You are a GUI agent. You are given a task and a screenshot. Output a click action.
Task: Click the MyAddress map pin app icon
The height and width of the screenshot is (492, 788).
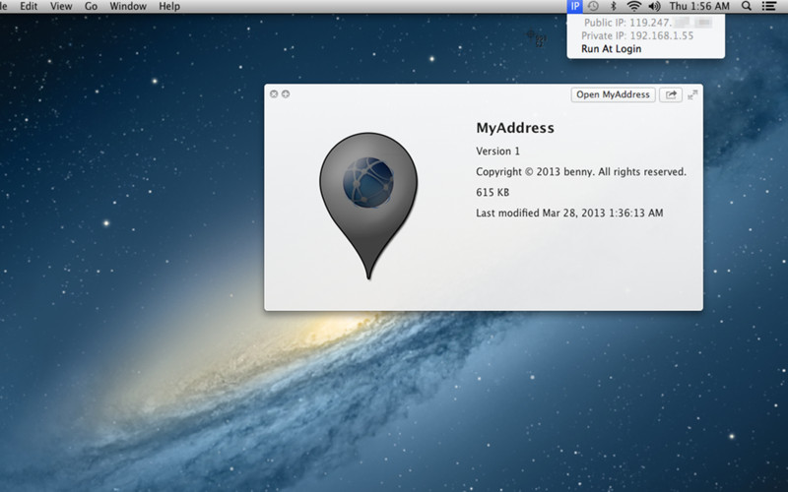[x=368, y=206]
